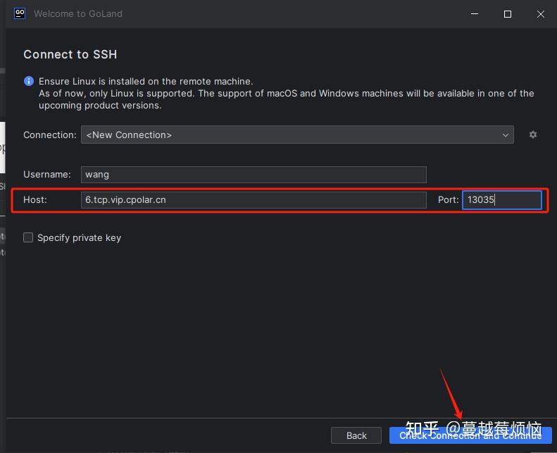Focus the Port field showing 13035

coord(501,199)
